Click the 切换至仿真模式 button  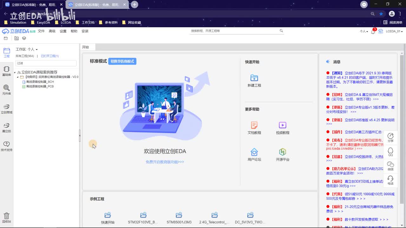pyautogui.click(x=122, y=61)
